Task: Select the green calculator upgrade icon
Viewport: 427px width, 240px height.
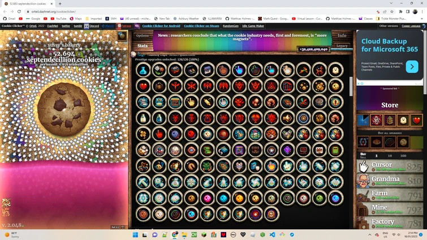Action: point(335,150)
